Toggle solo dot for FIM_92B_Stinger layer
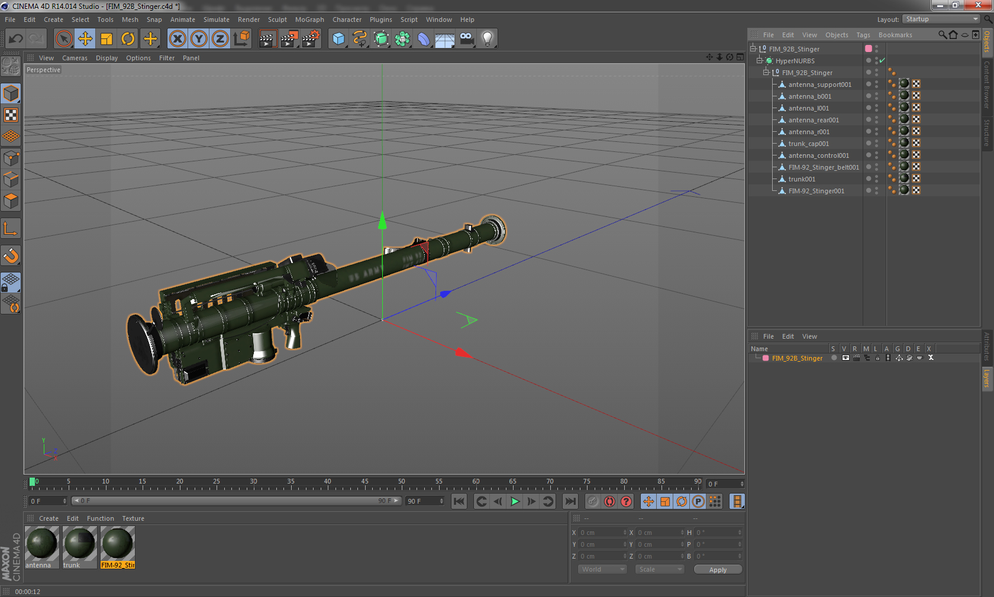The image size is (994, 597). [x=834, y=358]
